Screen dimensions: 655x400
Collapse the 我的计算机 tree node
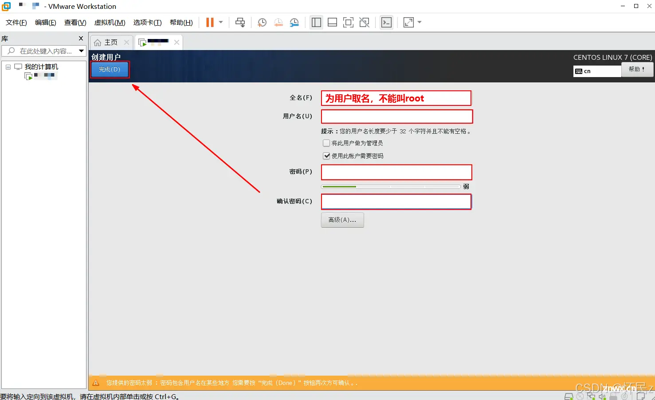tap(8, 67)
